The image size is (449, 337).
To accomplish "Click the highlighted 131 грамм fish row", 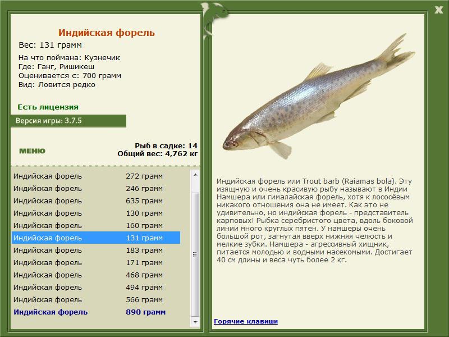I will [x=96, y=238].
